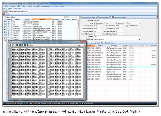Open the zoom dropdown arrow in Print preview
This screenshot has height=116, width=161.
click(15, 45)
